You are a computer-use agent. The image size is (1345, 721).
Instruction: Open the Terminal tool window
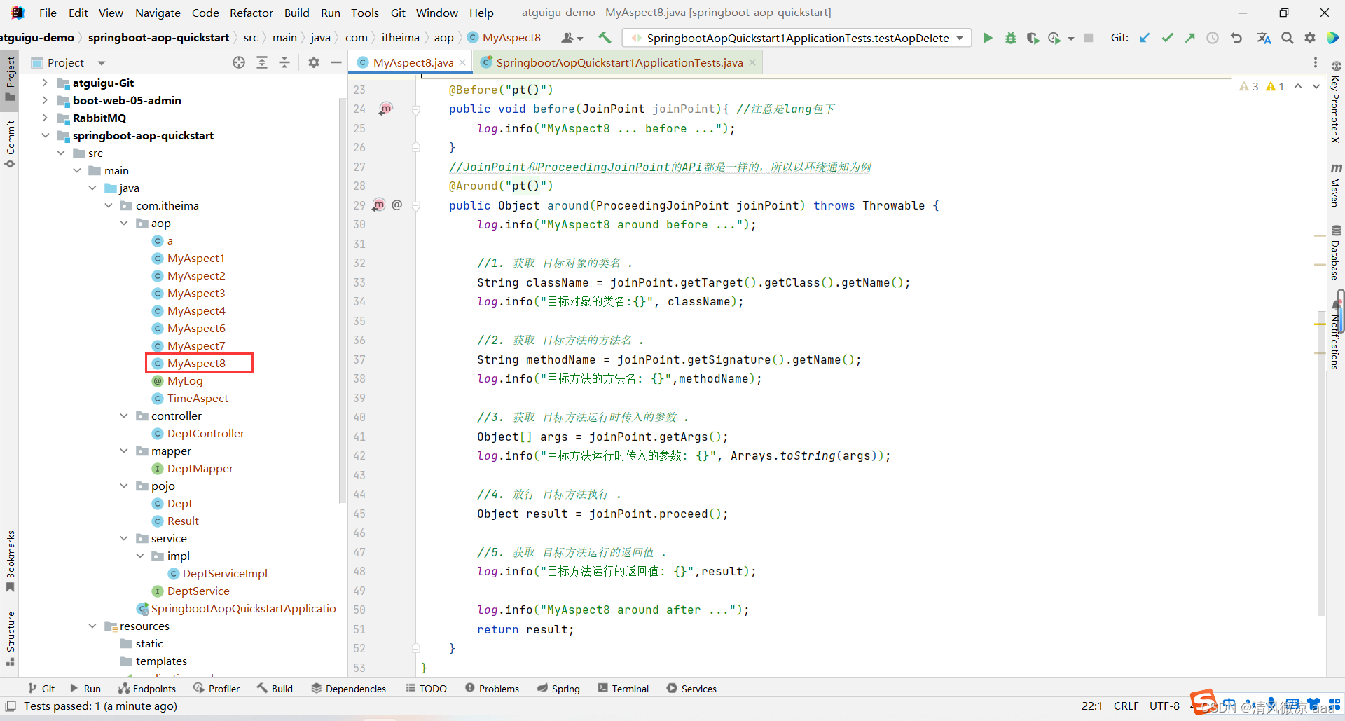623,689
